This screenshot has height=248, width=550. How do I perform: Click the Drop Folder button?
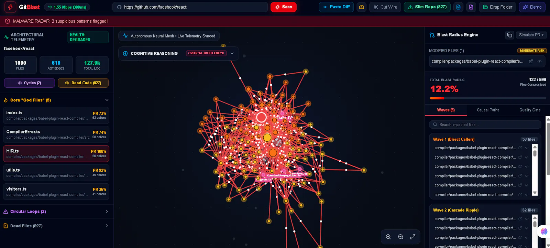(x=497, y=7)
